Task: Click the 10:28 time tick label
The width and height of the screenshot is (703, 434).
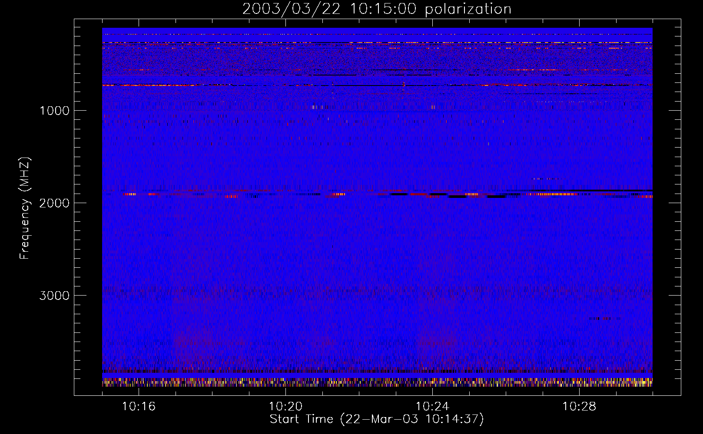Action: pos(579,407)
